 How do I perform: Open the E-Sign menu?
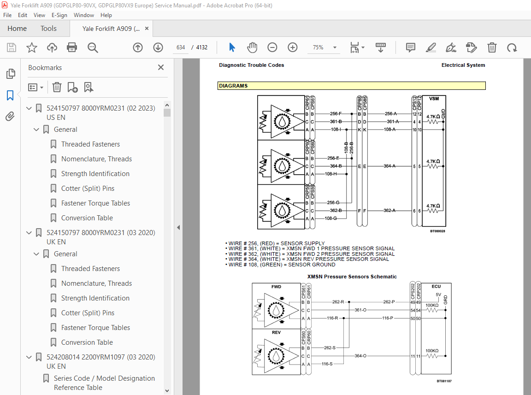[x=59, y=15]
